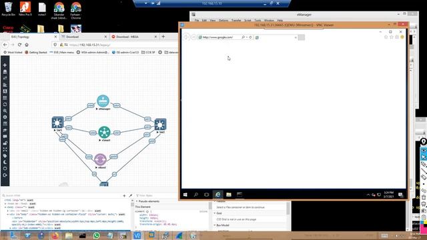Toggle the Lock lab padlock icon in EVE sidebar
This screenshot has height=240, width=427.
[5, 143]
